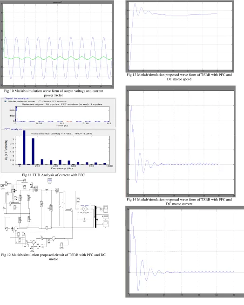244x305 pixels.
Task: Click the Time (s) axis label
Action: click(62, 125)
